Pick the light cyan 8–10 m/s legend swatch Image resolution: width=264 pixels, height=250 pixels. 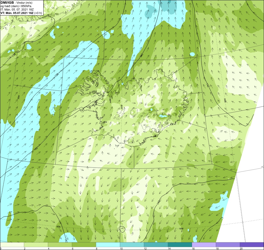coord(108,245)
